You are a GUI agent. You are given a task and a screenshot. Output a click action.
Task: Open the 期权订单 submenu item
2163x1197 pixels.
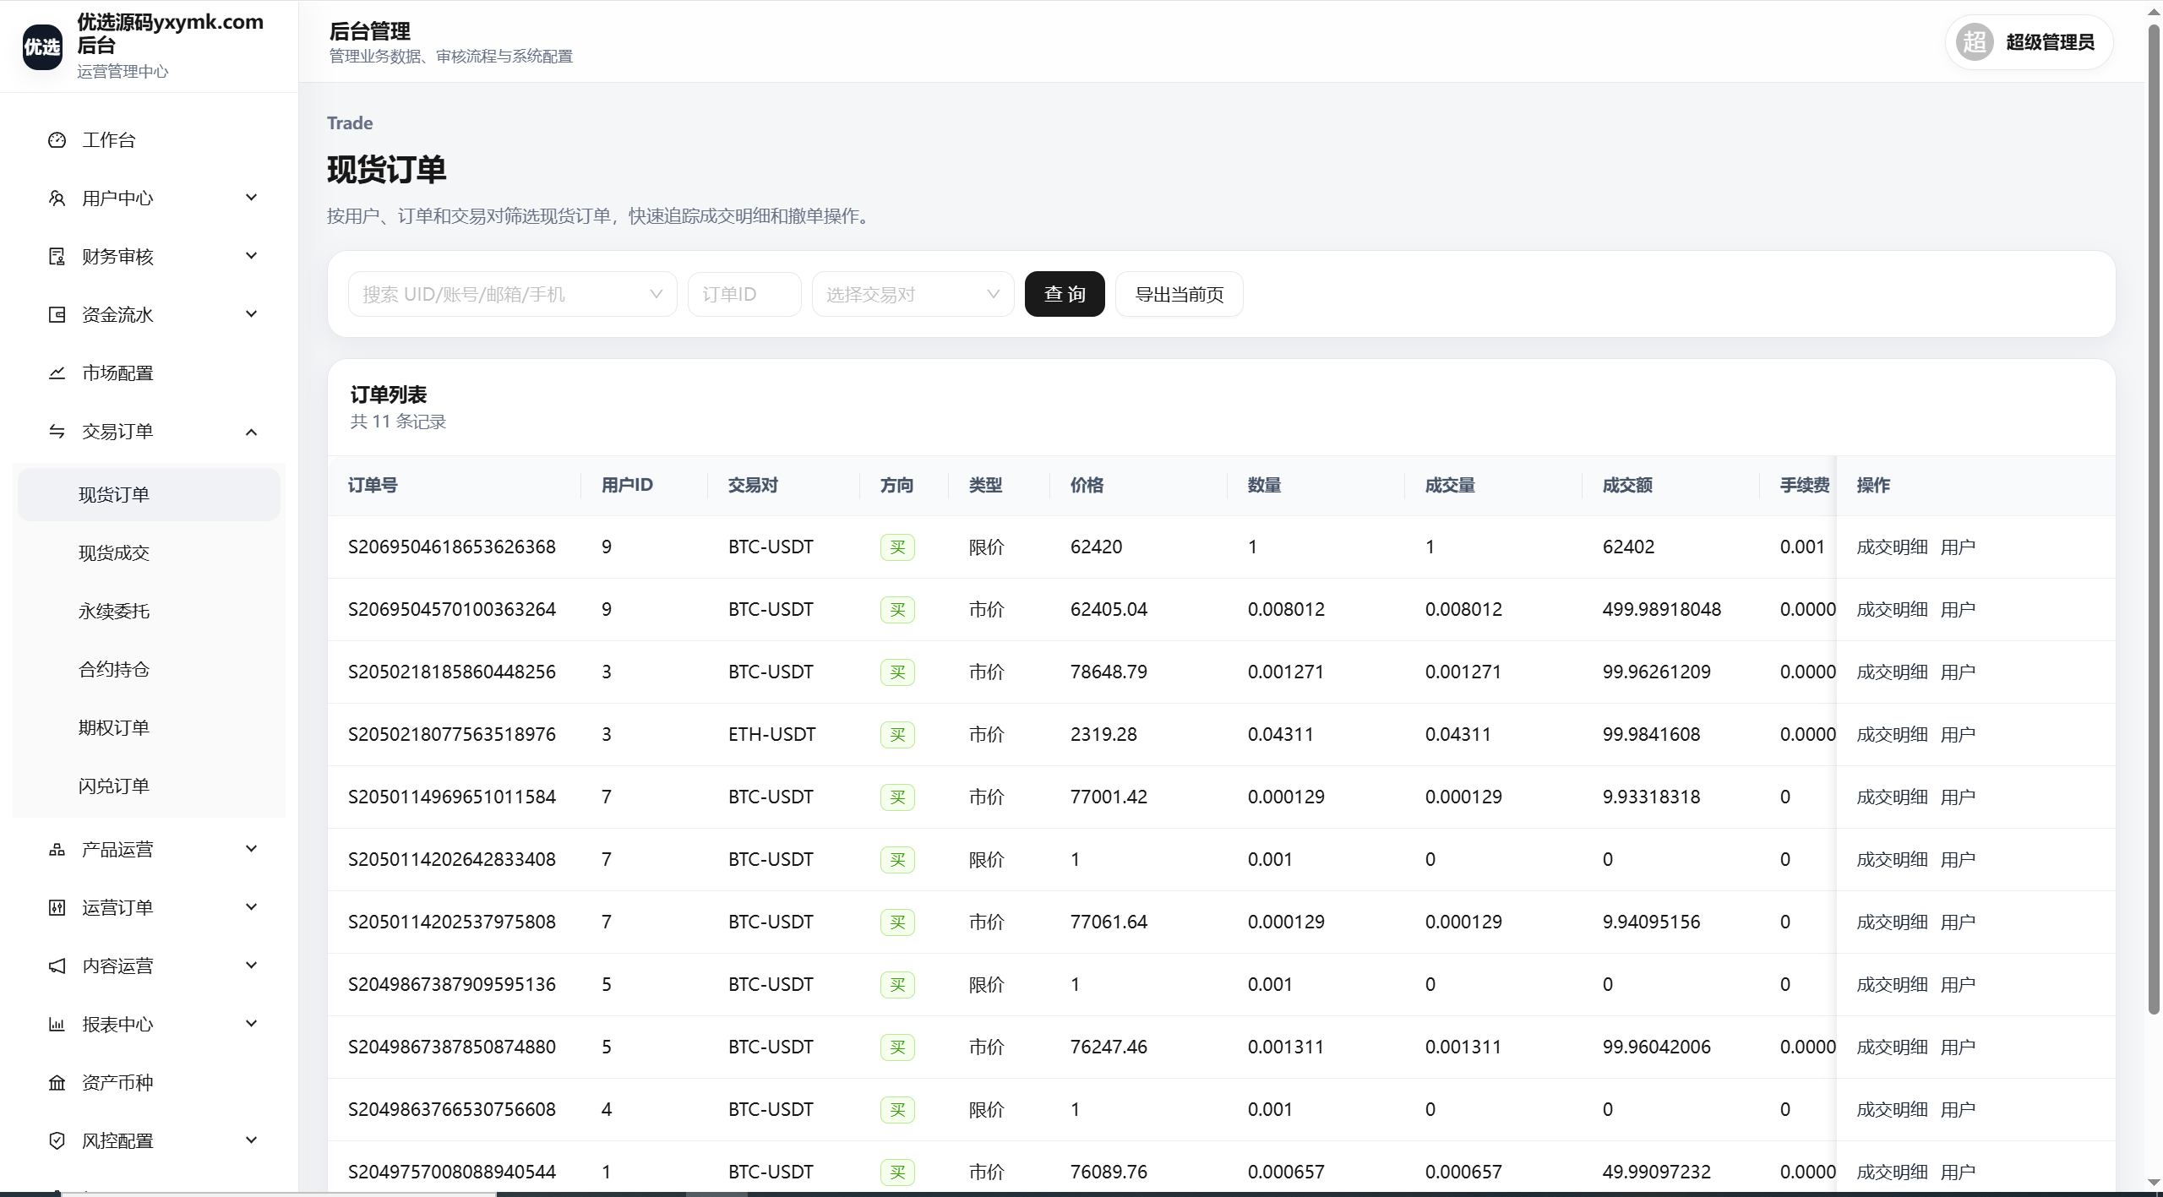click(x=149, y=728)
